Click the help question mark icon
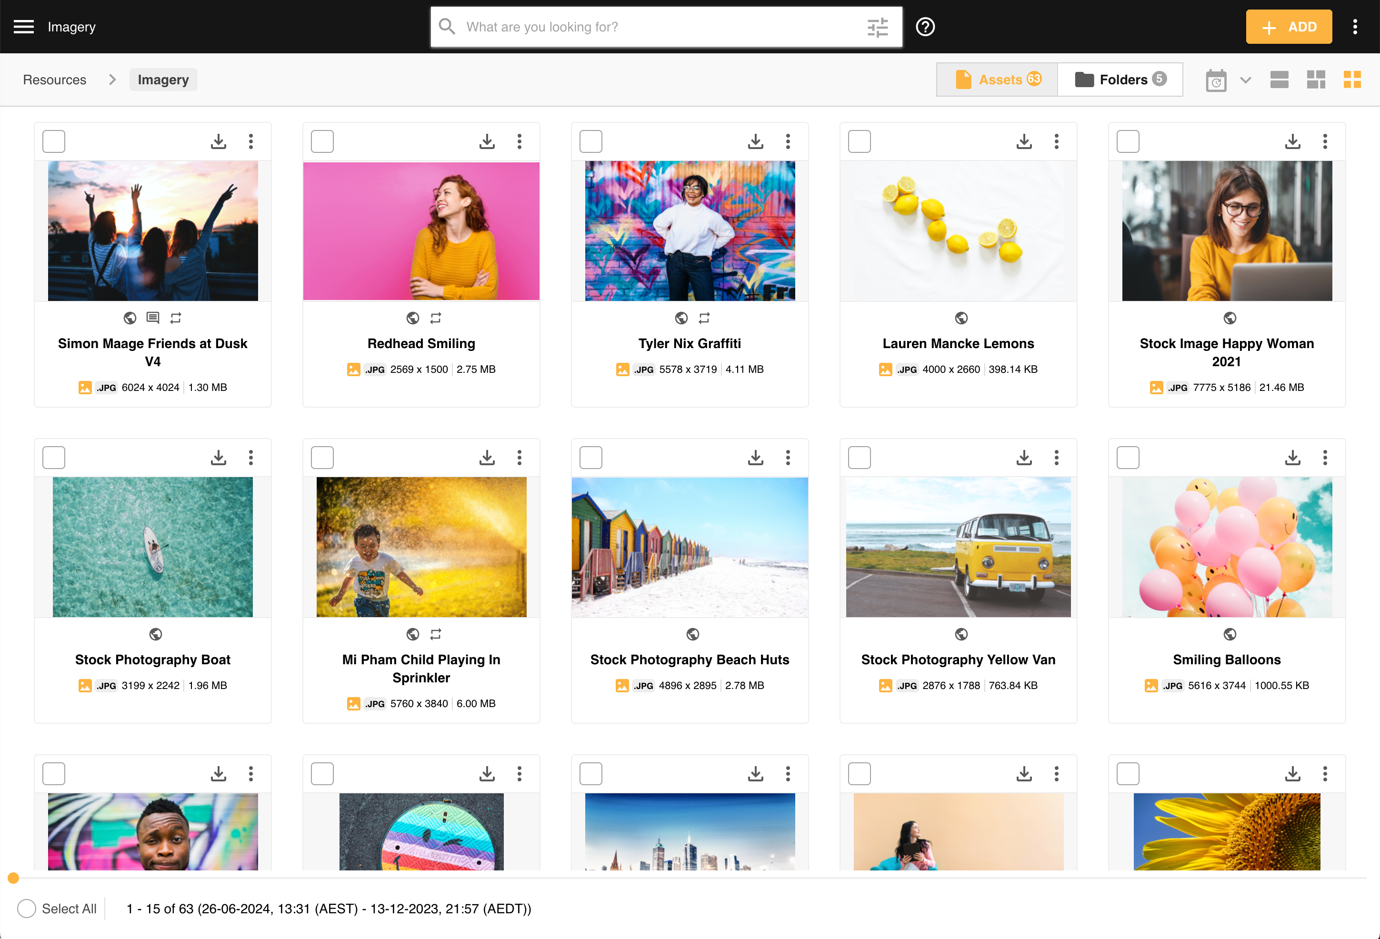The image size is (1380, 939). [x=925, y=27]
